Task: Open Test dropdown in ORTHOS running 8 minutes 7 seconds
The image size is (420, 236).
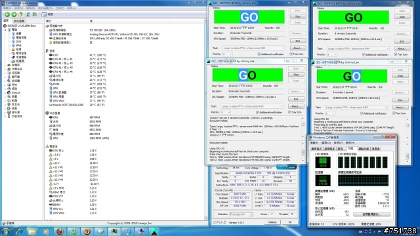Action: click(x=253, y=48)
